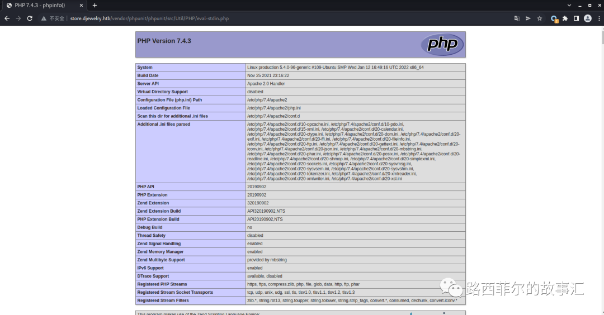Viewport: 604px width, 315px height.
Task: Click 'Scan this dir for additional .ini files'
Action: [x=173, y=116]
